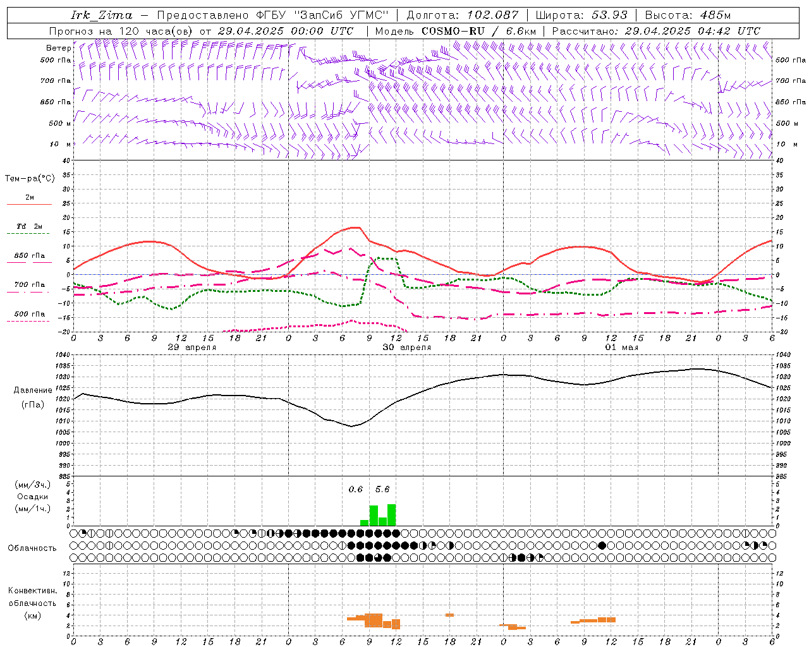This screenshot has height=647, width=809.
Task: Click the Td 2м dew point legend entry
Action: click(x=30, y=226)
